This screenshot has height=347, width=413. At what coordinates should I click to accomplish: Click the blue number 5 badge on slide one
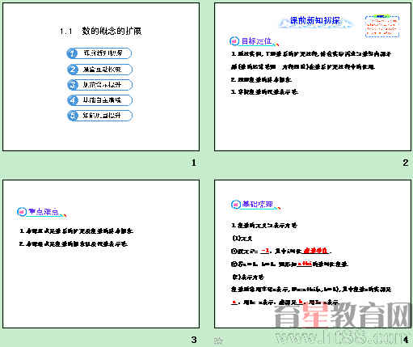coord(73,116)
